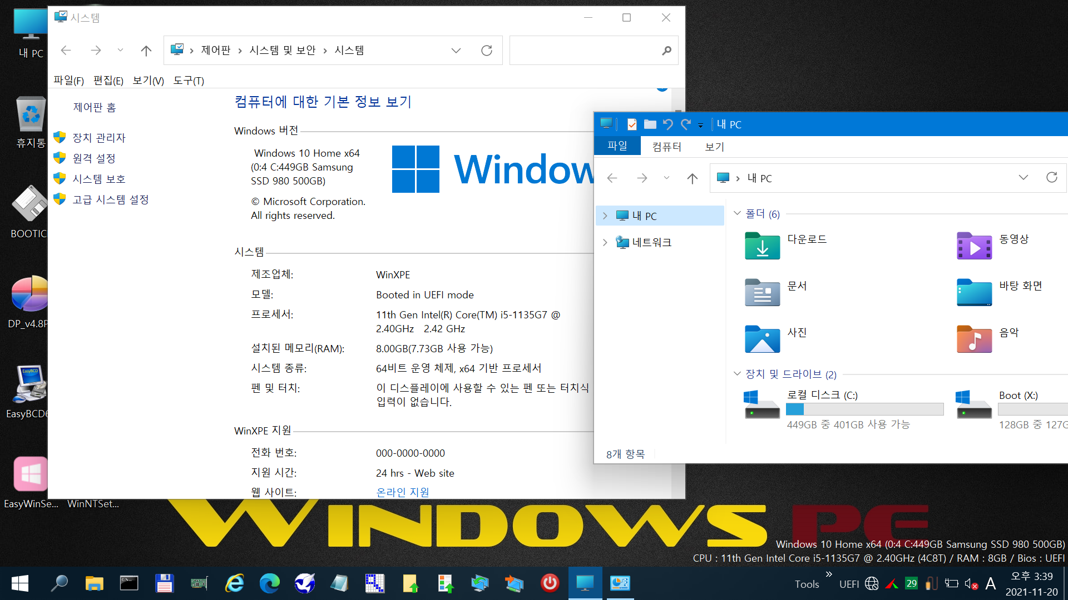Select the File (파일) ribbon tab in My PC
Screen dimensions: 1068x600
coord(617,146)
